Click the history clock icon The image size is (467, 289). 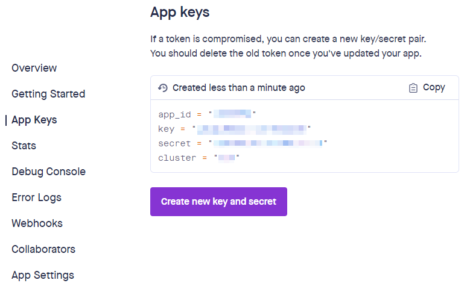pos(163,88)
